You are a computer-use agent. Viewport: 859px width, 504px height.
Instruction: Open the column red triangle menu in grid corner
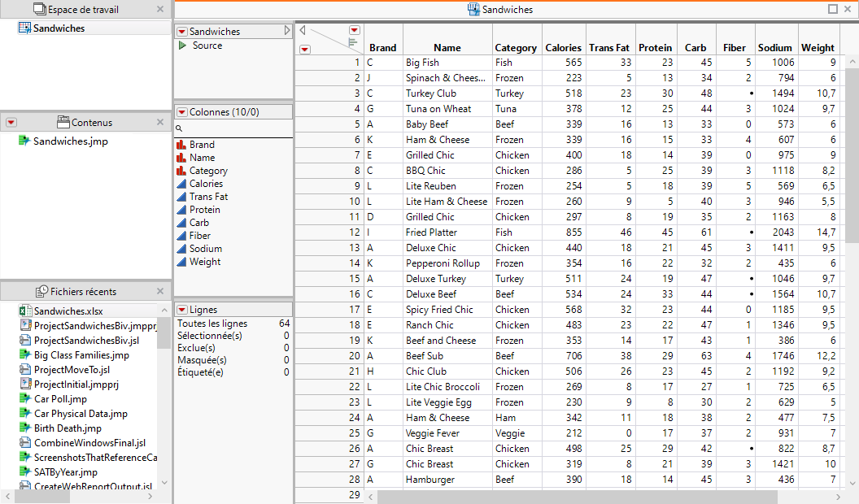[x=355, y=30]
